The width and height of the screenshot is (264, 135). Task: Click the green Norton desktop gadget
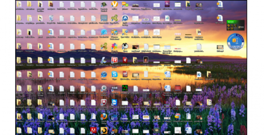(x=235, y=25)
